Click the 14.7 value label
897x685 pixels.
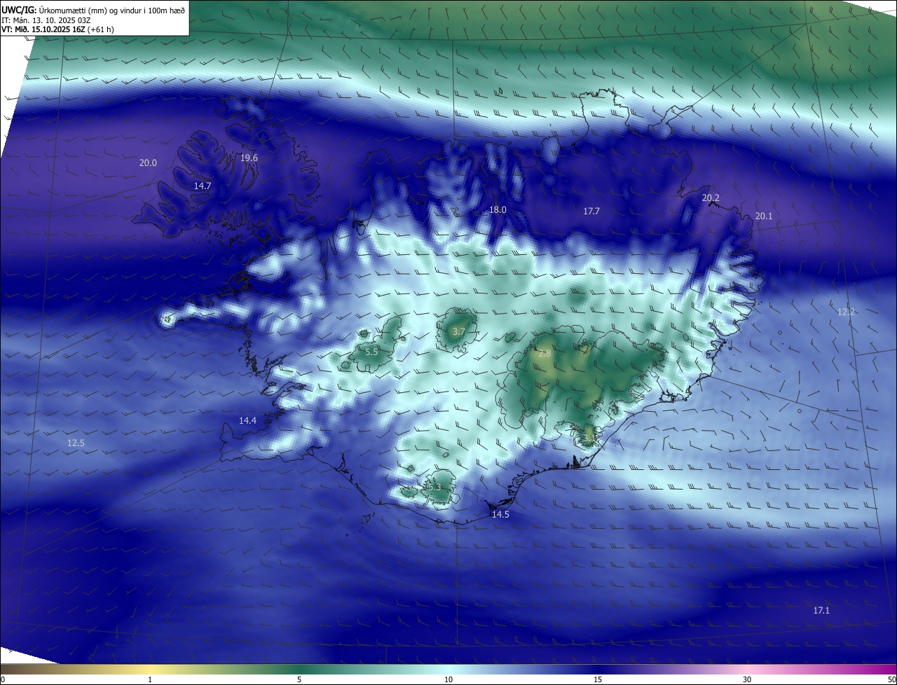pyautogui.click(x=203, y=186)
